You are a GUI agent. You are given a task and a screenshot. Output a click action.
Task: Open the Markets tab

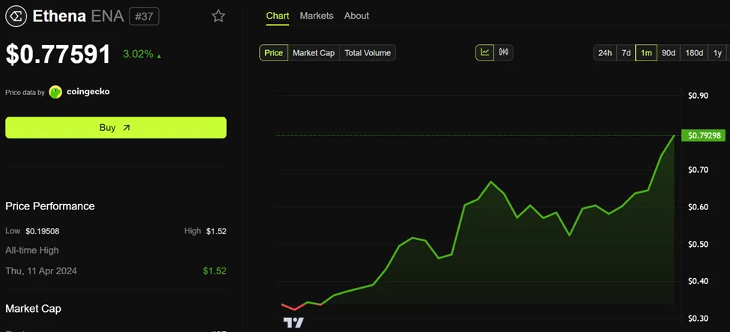point(317,16)
